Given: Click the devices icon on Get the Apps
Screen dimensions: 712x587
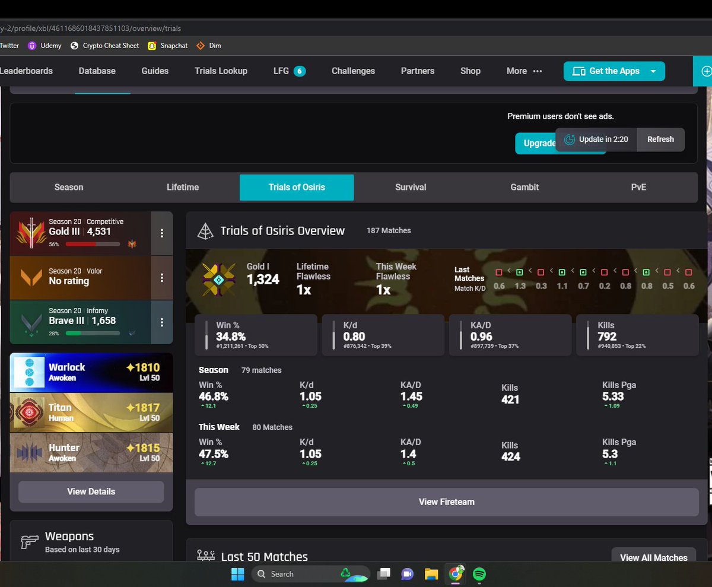Looking at the screenshot, I should click(x=578, y=71).
